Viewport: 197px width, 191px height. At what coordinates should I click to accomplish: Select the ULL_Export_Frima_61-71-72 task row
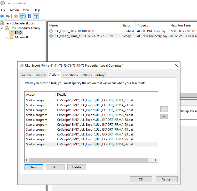[x=122, y=36]
